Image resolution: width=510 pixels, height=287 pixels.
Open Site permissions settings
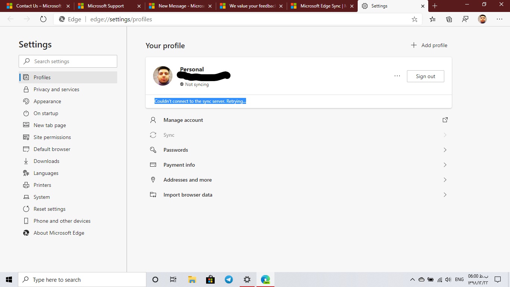[x=68, y=137]
